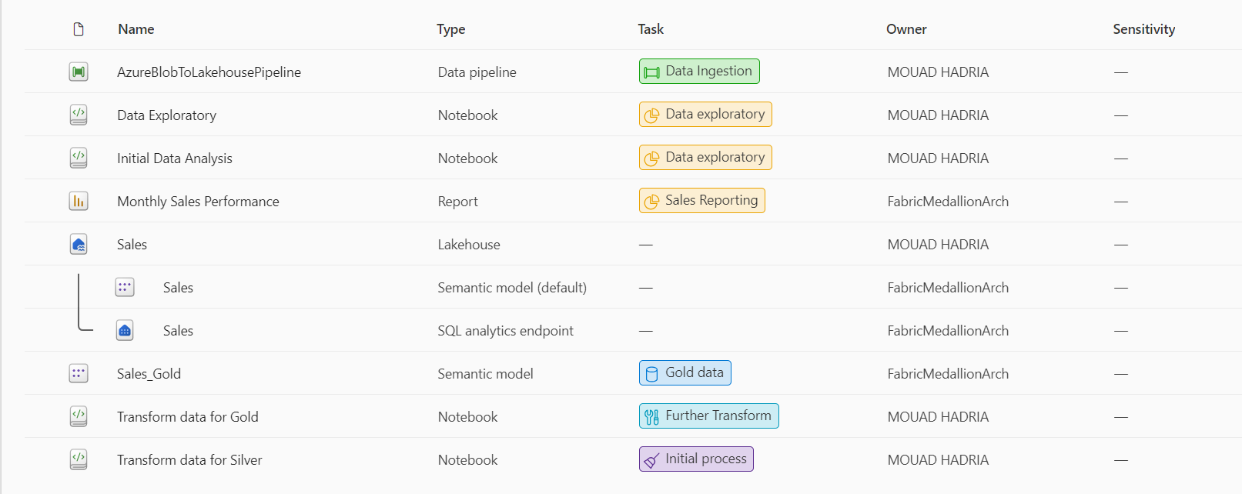Image resolution: width=1242 pixels, height=494 pixels.
Task: Click the Initial process badge
Action: [695, 459]
